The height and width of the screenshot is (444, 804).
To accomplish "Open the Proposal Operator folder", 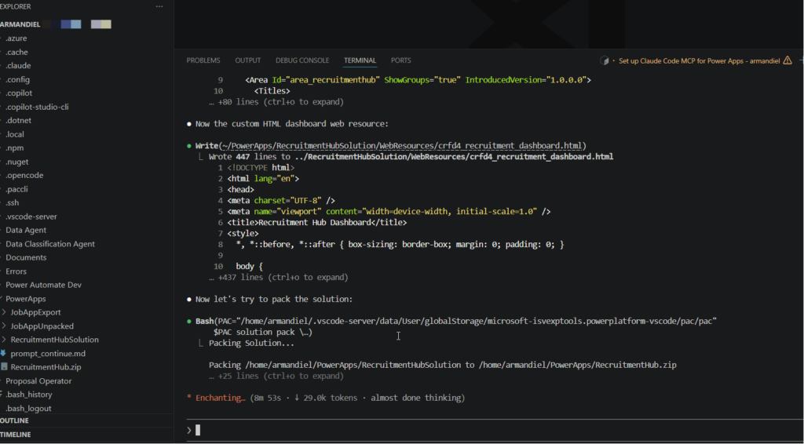I will [38, 381].
